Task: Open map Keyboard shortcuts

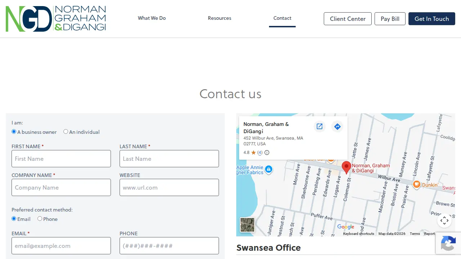Action: [359, 234]
